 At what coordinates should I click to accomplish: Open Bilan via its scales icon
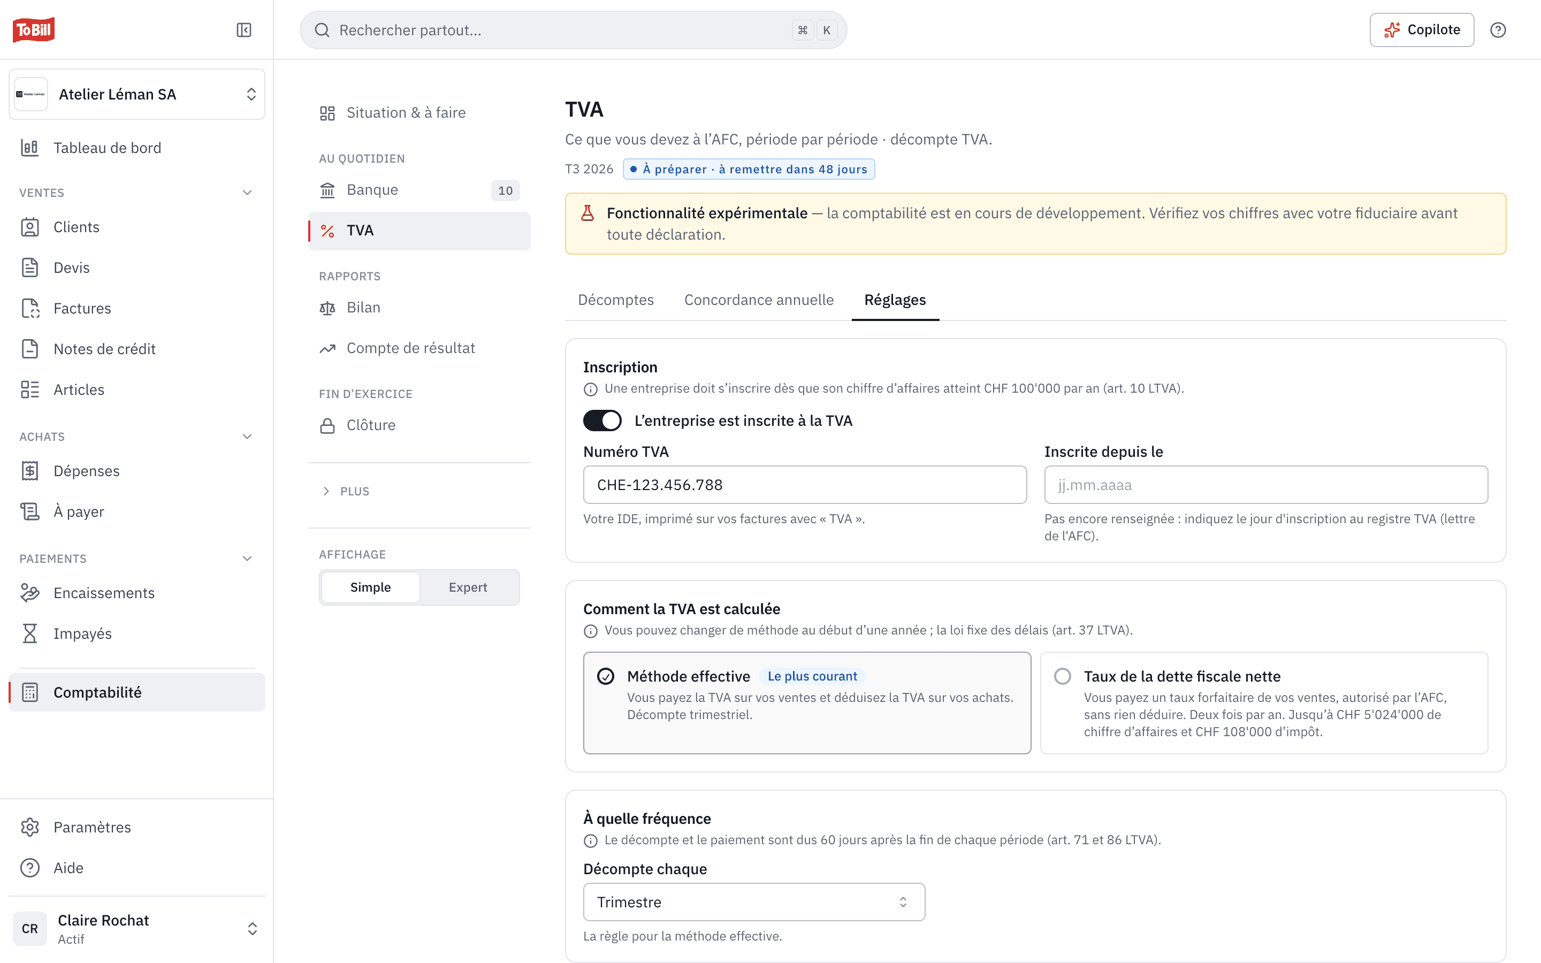click(327, 308)
